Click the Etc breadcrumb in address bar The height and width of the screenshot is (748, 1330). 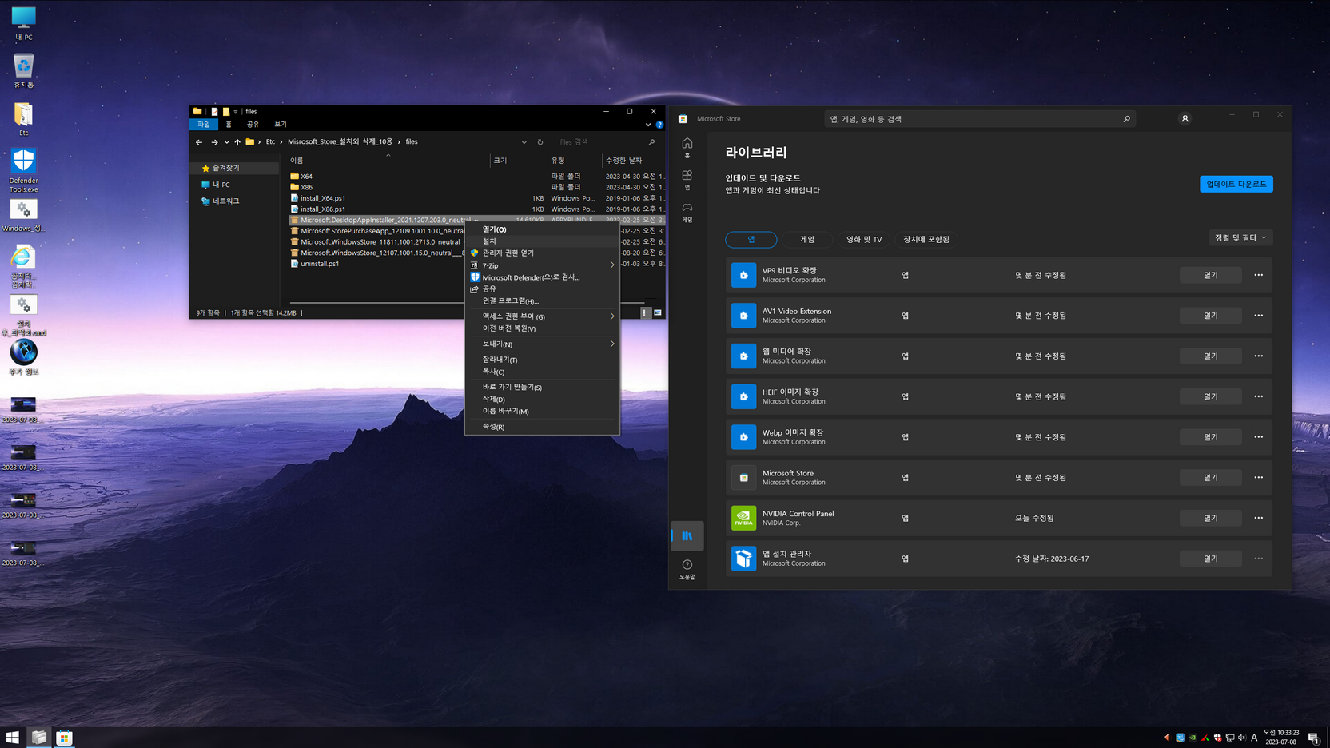(270, 142)
